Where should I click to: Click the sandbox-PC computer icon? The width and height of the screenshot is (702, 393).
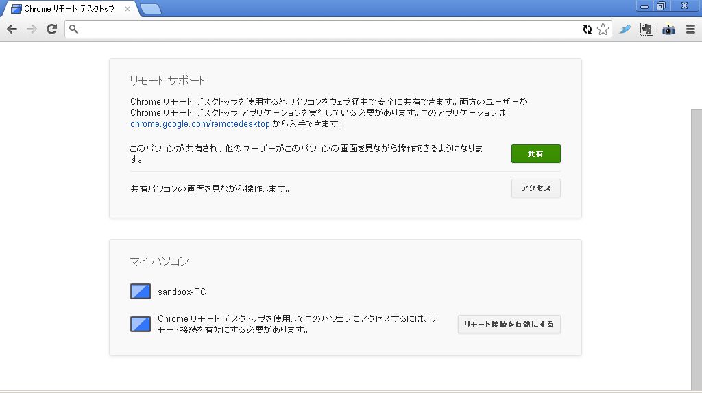coord(141,292)
